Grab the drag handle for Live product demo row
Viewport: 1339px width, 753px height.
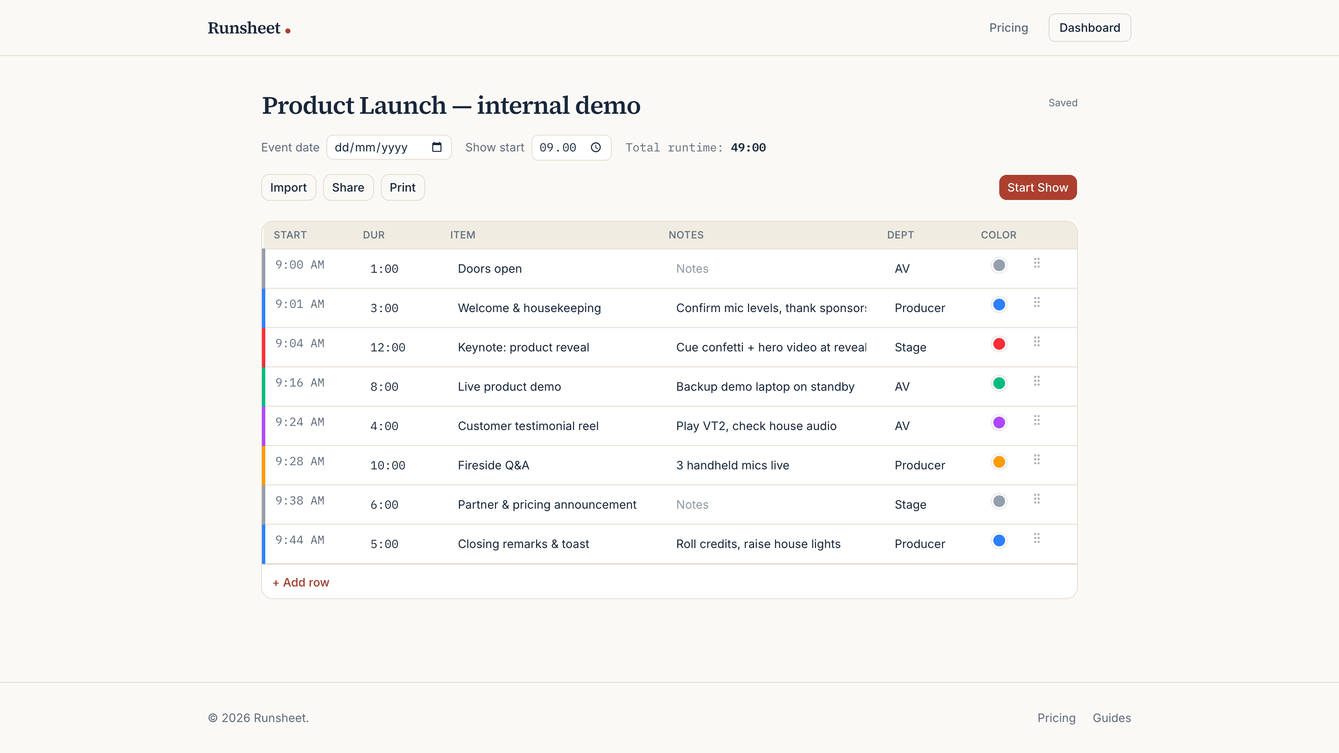(1036, 381)
